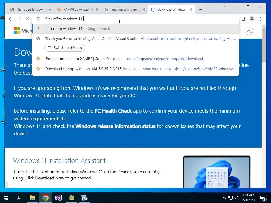
Task: Open the Windows Start menu
Action: [6, 198]
